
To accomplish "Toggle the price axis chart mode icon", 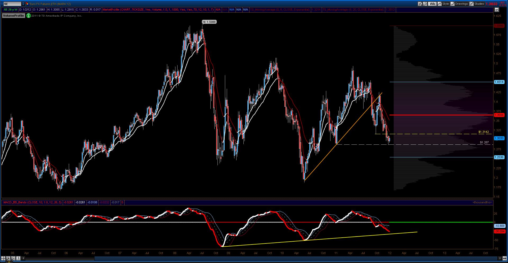I will tap(497, 10).
